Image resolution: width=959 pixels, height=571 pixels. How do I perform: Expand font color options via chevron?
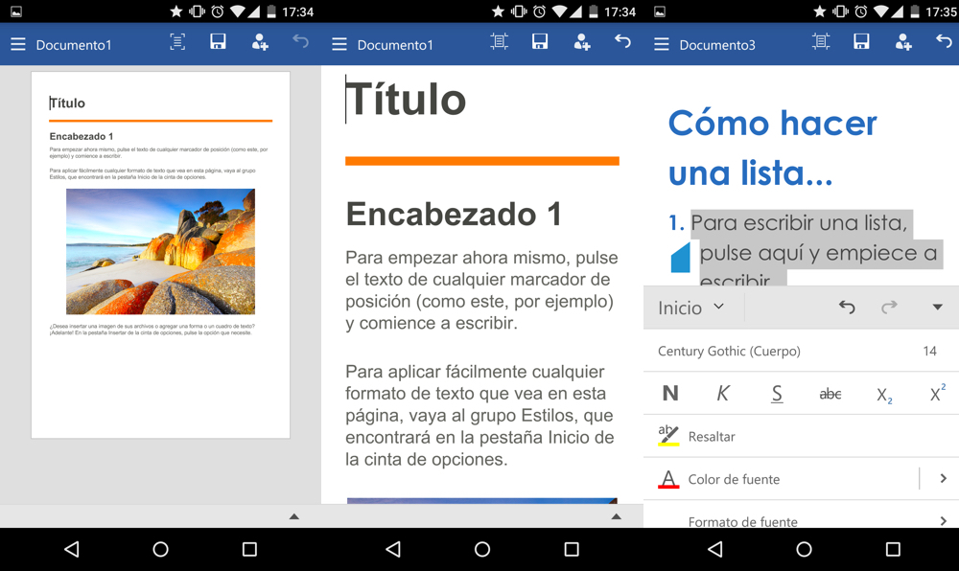(x=943, y=478)
